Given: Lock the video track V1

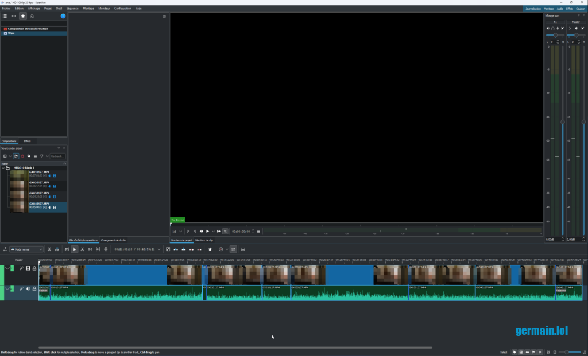Looking at the screenshot, I should point(34,268).
